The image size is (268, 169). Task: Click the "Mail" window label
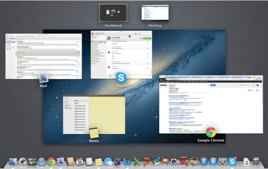pos(44,86)
